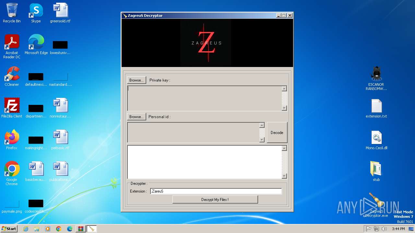The image size is (415, 233).
Task: Click Browse button next to Personal id
Action: [x=136, y=117]
